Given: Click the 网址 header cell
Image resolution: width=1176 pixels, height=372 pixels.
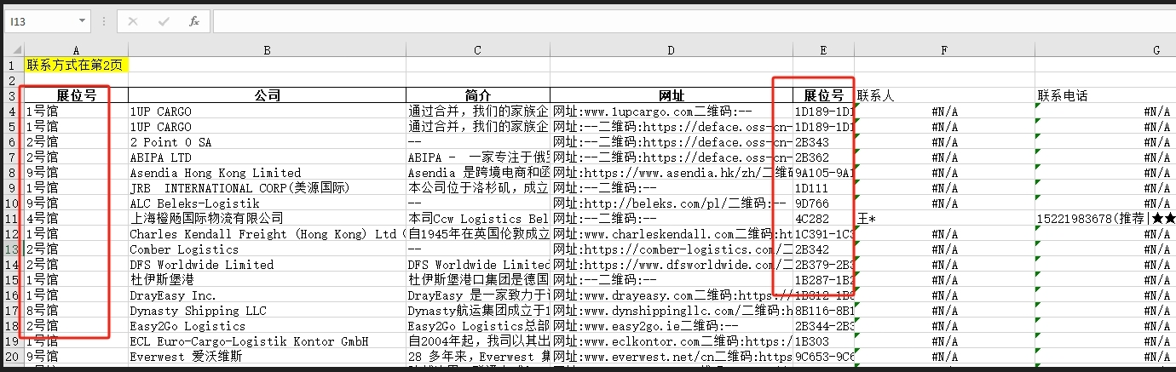Looking at the screenshot, I should [x=672, y=95].
